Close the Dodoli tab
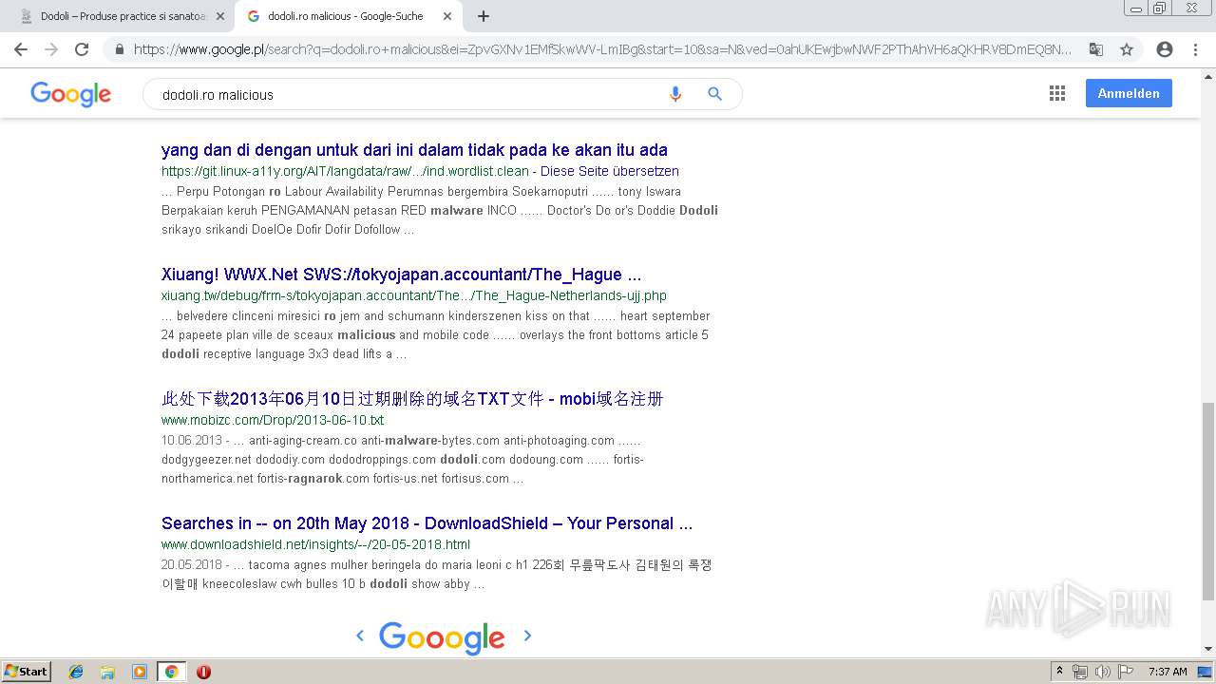1216x684 pixels. pyautogui.click(x=220, y=16)
